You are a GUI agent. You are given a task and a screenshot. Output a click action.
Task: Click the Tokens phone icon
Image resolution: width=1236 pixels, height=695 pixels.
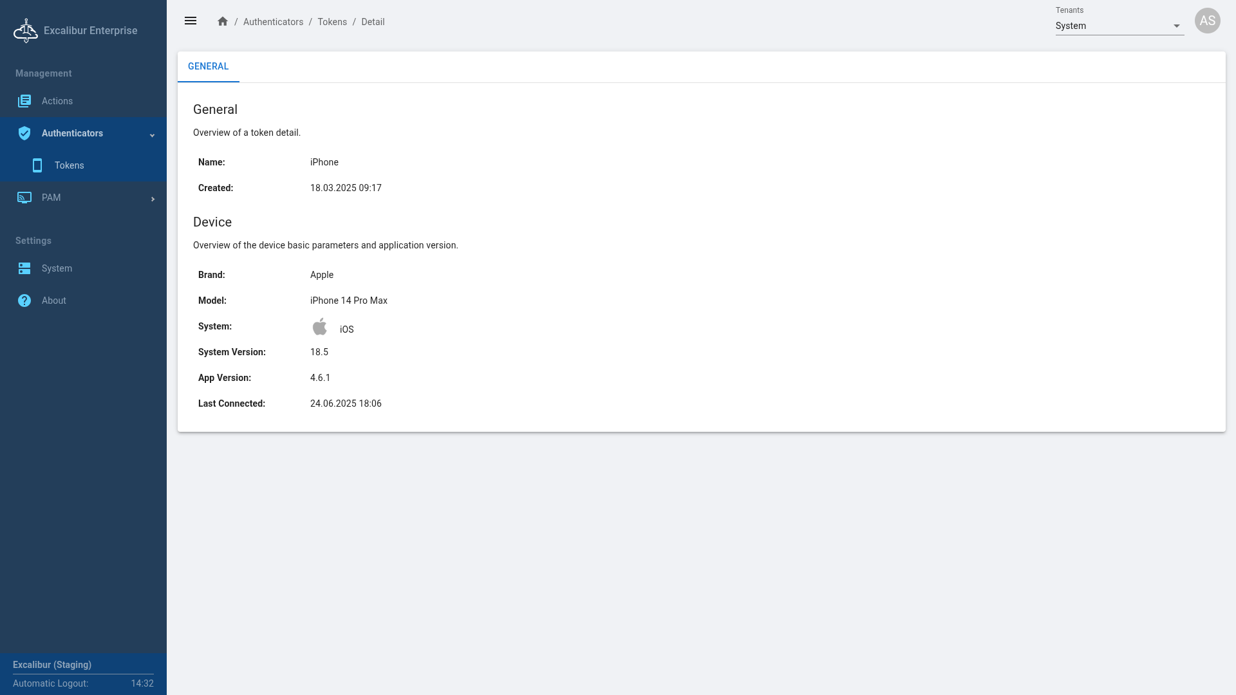37,165
